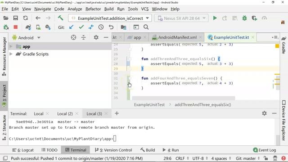Open the Event Log

click(265, 150)
